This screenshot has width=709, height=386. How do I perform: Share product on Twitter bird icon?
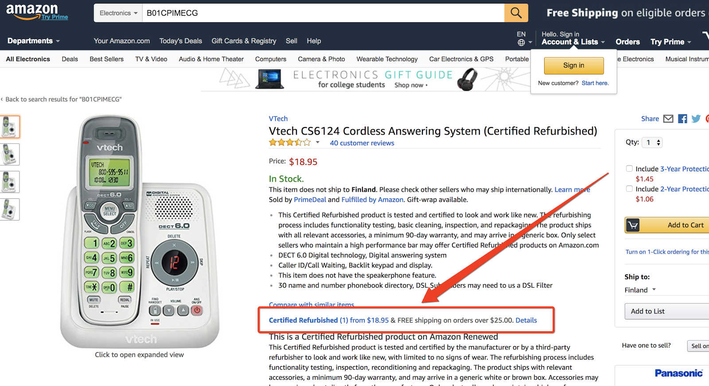pos(696,119)
